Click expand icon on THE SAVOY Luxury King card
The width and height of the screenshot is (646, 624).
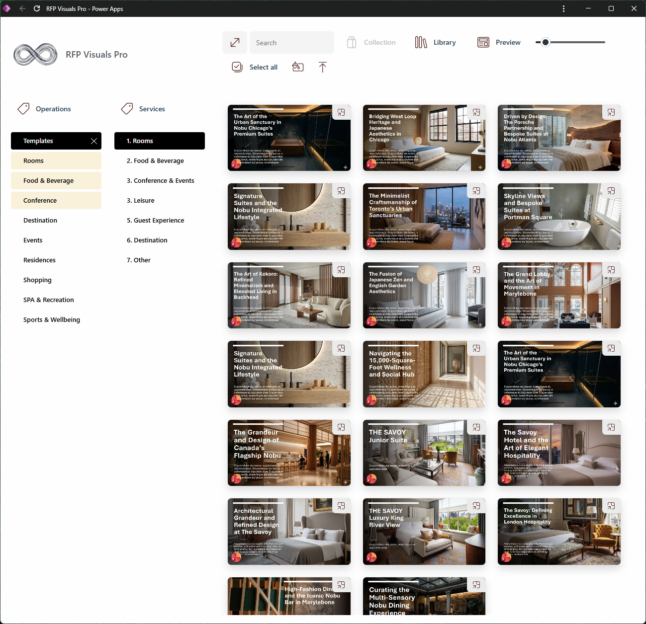coord(476,506)
